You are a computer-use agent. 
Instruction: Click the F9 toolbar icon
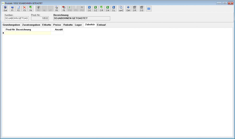click(64, 9)
